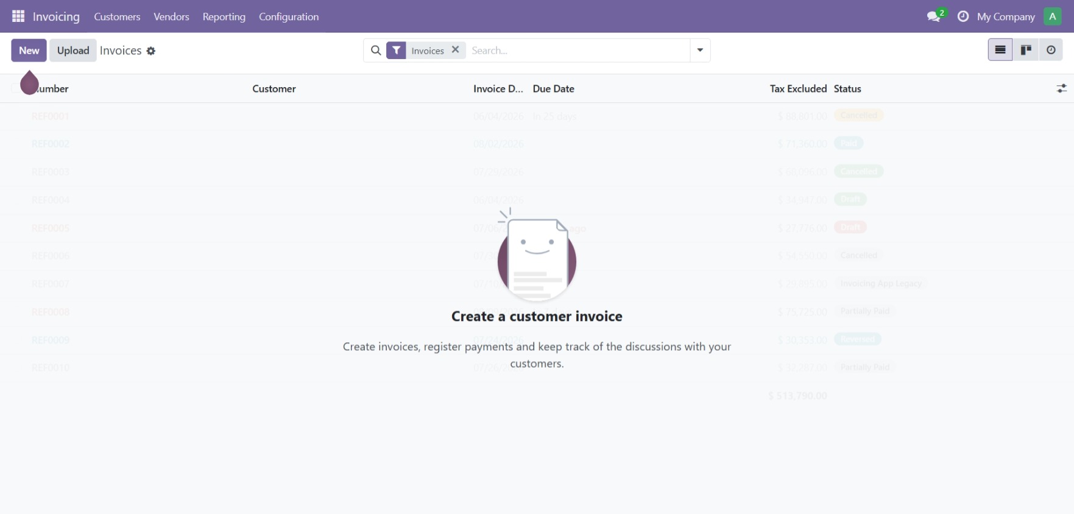The image size is (1074, 514).
Task: Open the My Company switcher
Action: click(x=1006, y=16)
